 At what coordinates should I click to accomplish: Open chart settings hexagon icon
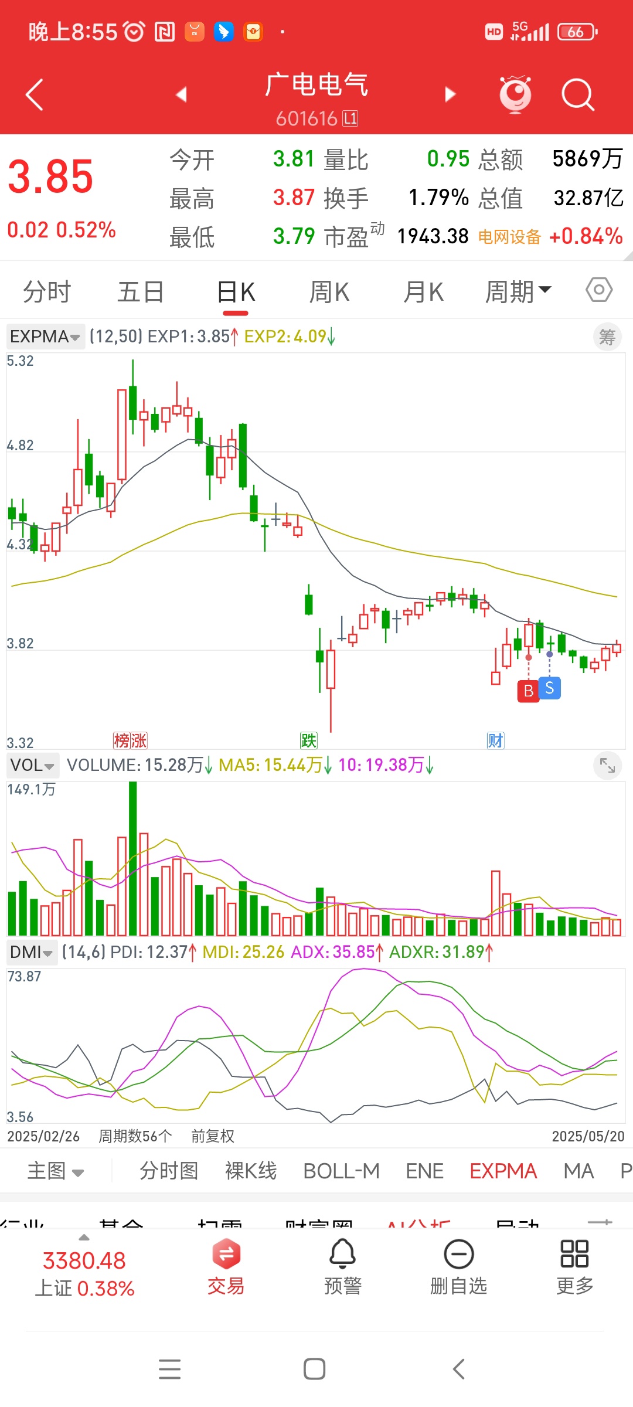(x=599, y=290)
